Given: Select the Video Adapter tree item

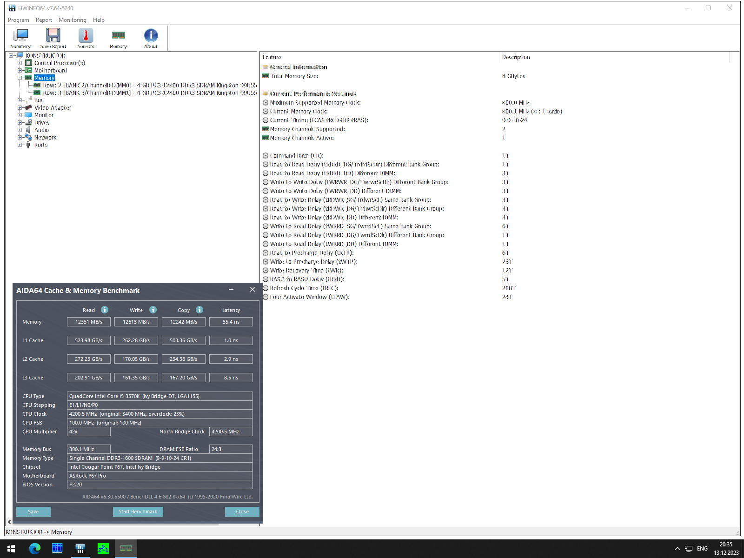Looking at the screenshot, I should 53,108.
